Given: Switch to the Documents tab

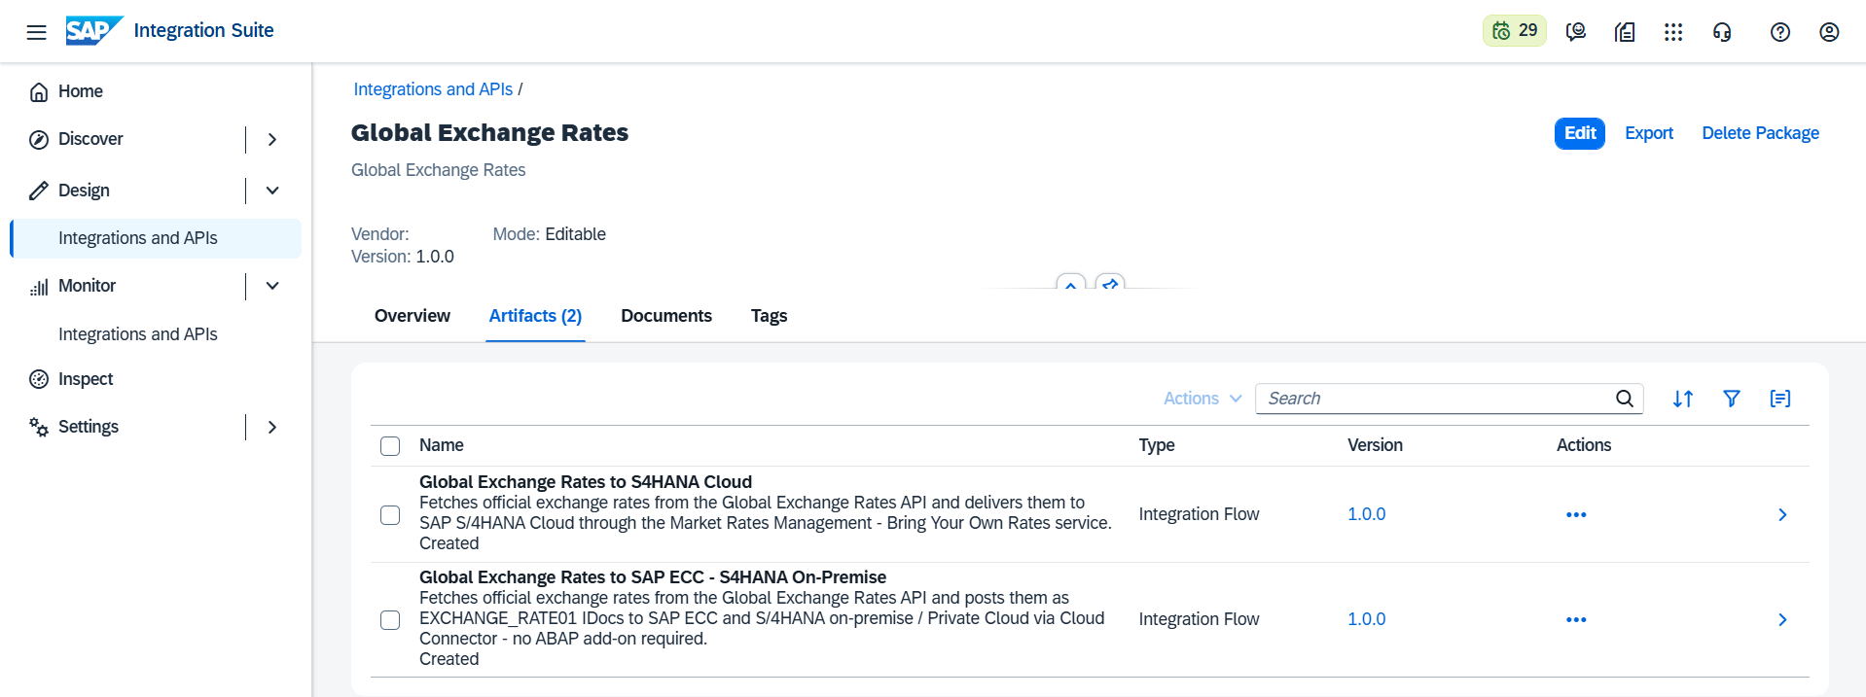Looking at the screenshot, I should 666,316.
